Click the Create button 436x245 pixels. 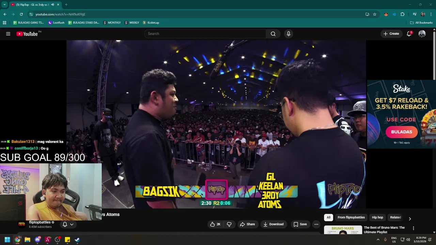point(391,34)
